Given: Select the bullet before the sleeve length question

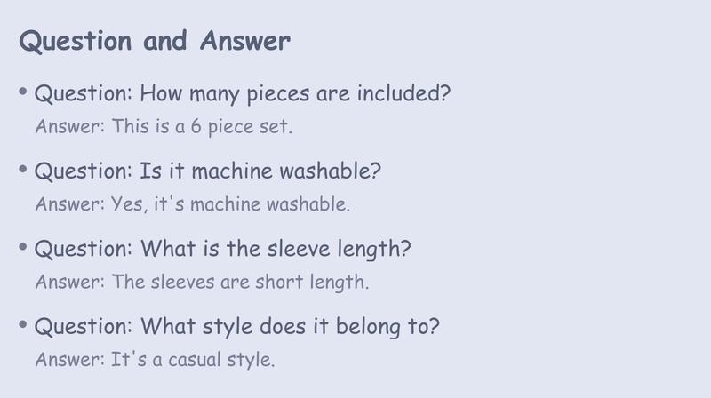Looking at the screenshot, I should click(x=23, y=248).
